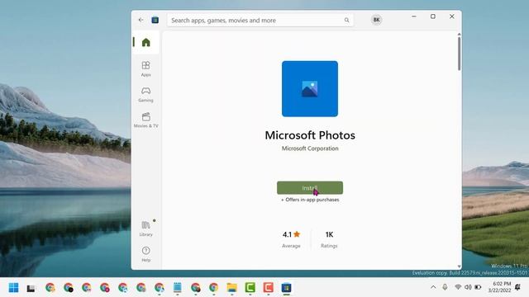This screenshot has height=297, width=529.
Task: Focus the Search apps, games, movies field
Action: point(260,20)
